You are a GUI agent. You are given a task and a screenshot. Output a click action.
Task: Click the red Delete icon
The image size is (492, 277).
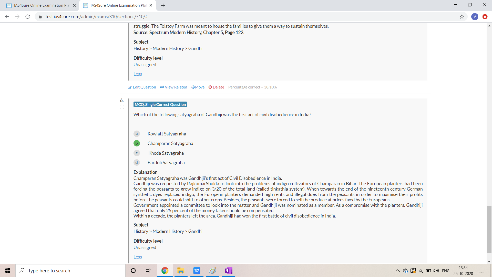click(x=210, y=87)
